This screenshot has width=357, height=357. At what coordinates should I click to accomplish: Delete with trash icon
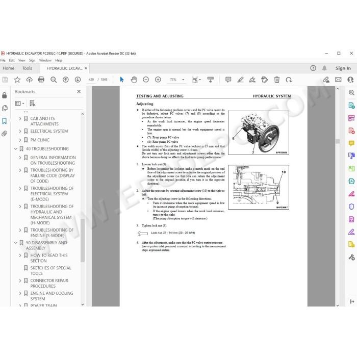coord(276,80)
